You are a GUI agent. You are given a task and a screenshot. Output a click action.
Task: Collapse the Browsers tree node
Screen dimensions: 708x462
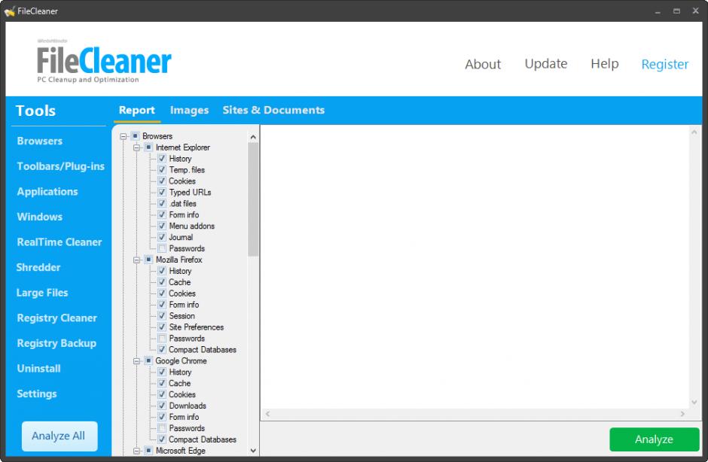(x=124, y=136)
